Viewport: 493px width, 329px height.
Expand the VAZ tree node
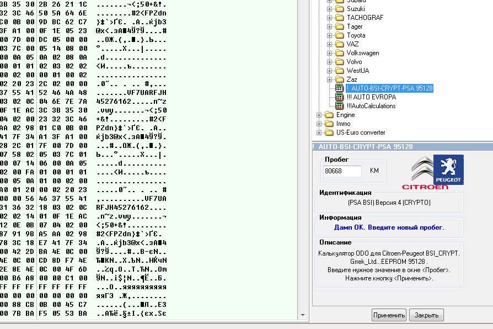click(329, 44)
